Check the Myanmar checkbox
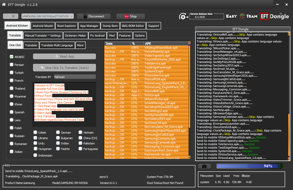 [x=12, y=96]
